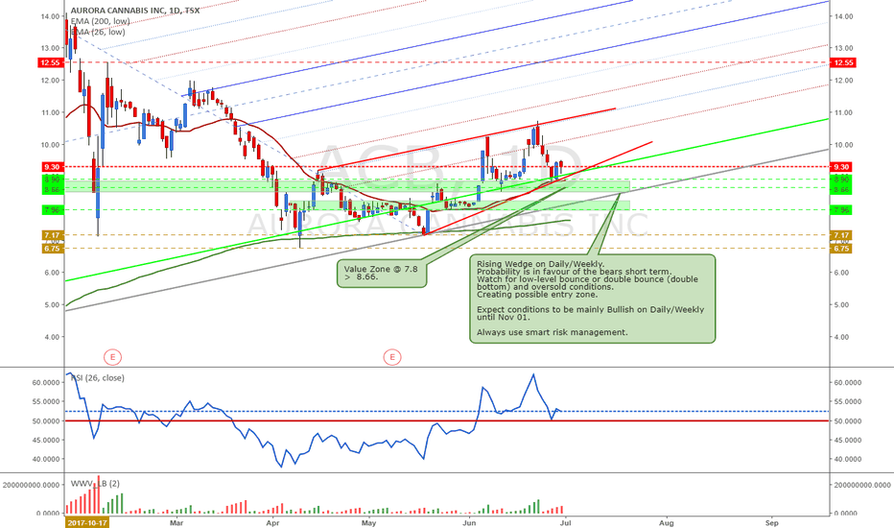
Task: Click the earnings 'E' marker near March
Action: pyautogui.click(x=113, y=357)
